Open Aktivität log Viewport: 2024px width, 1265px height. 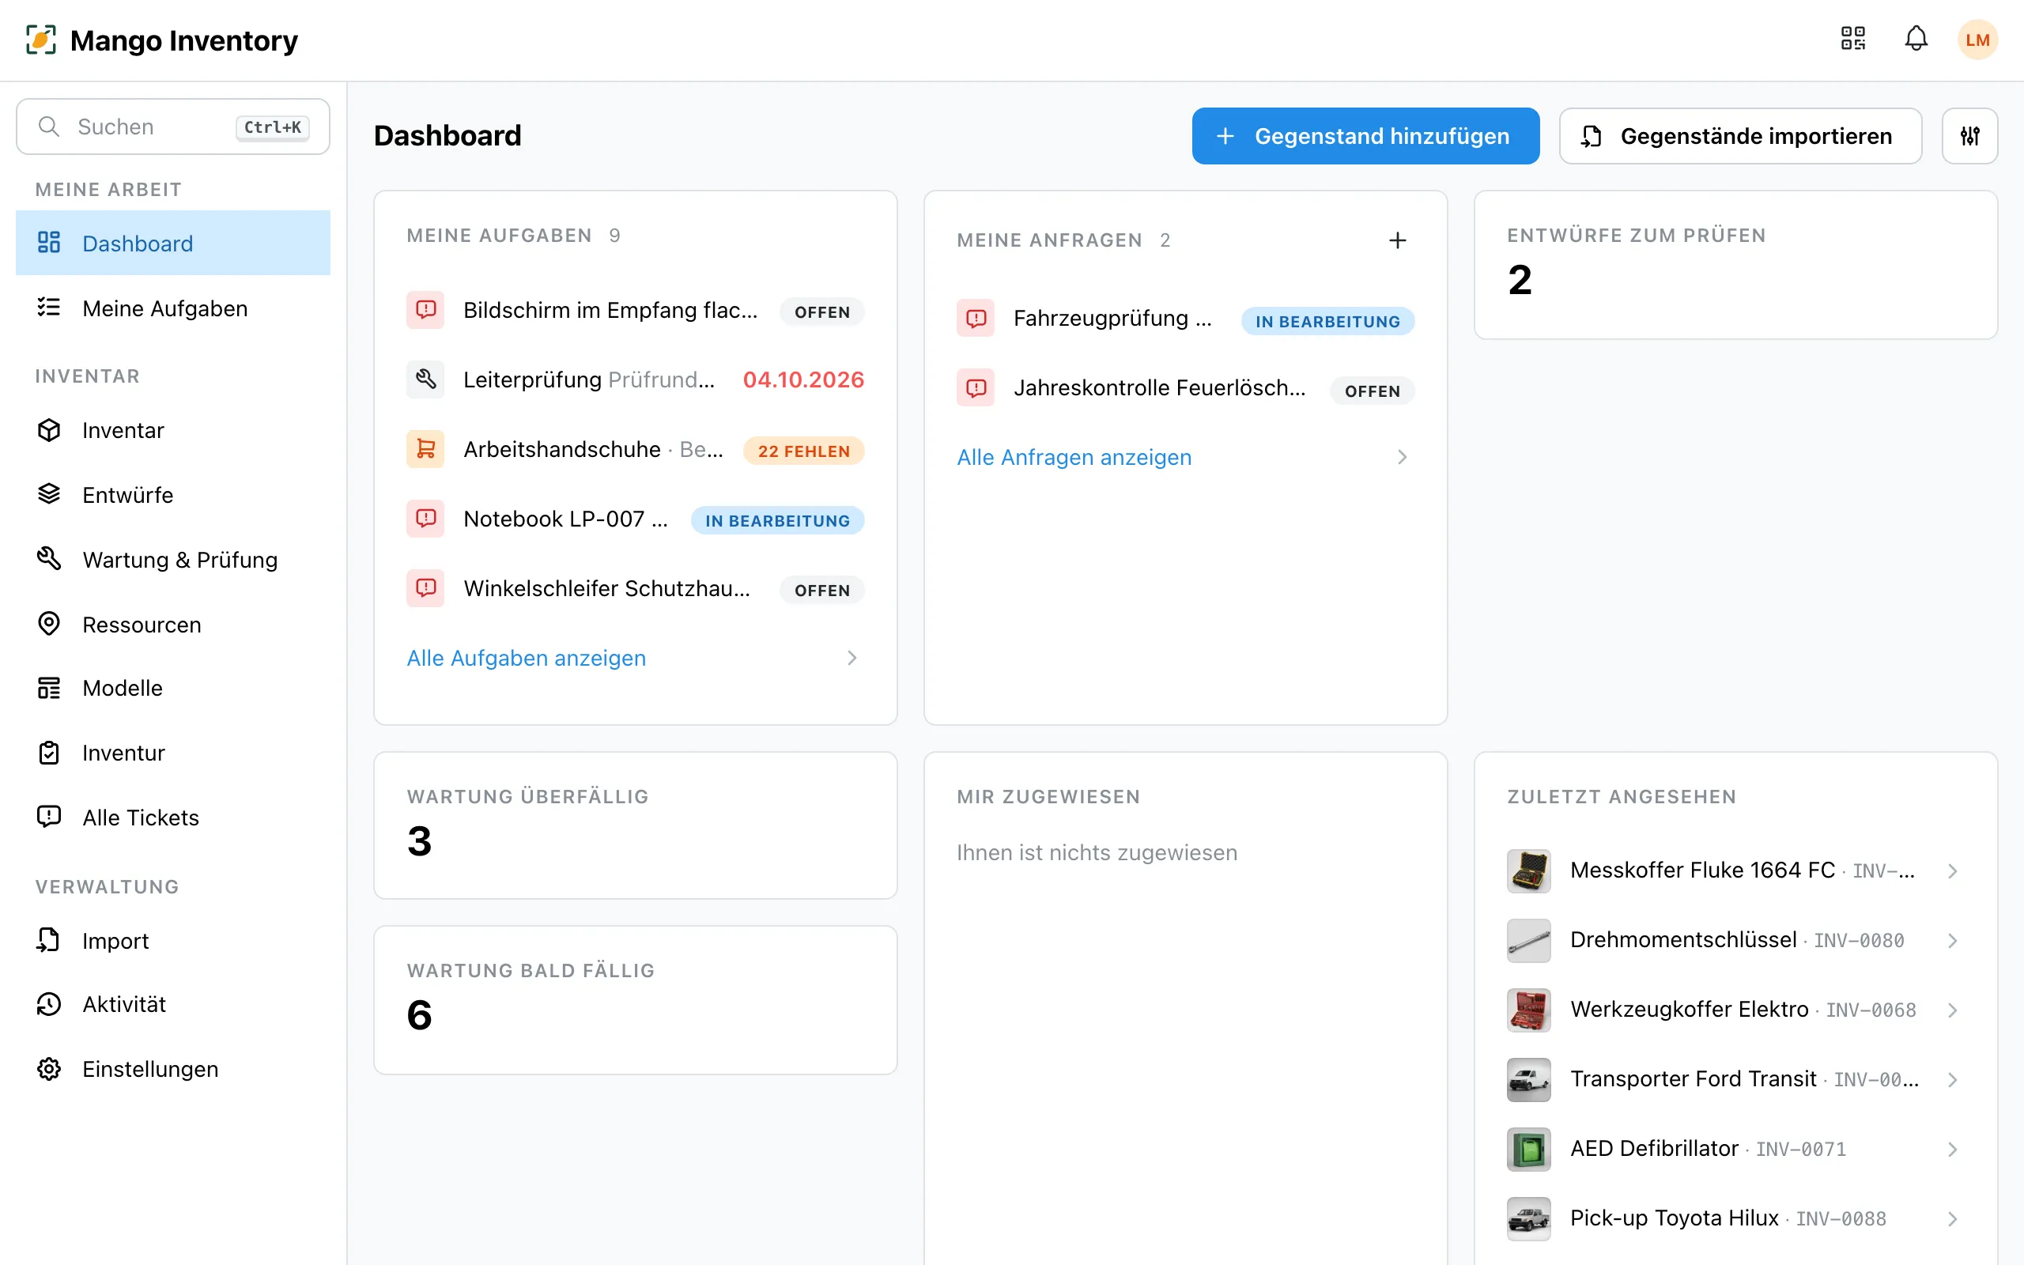pos(173,1004)
